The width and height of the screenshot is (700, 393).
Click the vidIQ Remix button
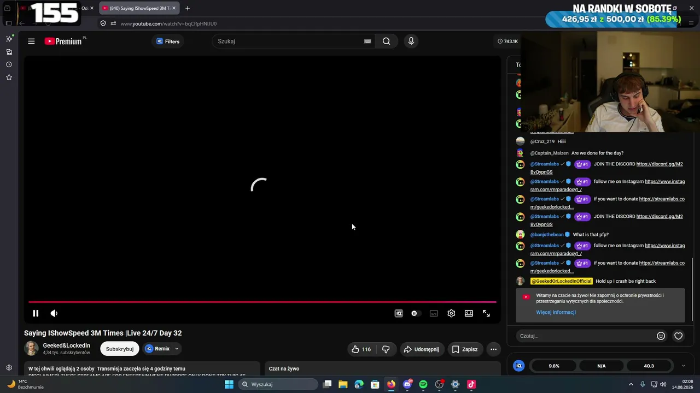(157, 349)
